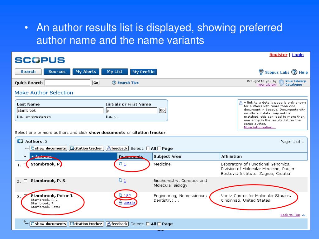Viewport: 319px width, 239px height.
Task: Click the author name Stambrook, P. S.
Action: click(x=49, y=181)
